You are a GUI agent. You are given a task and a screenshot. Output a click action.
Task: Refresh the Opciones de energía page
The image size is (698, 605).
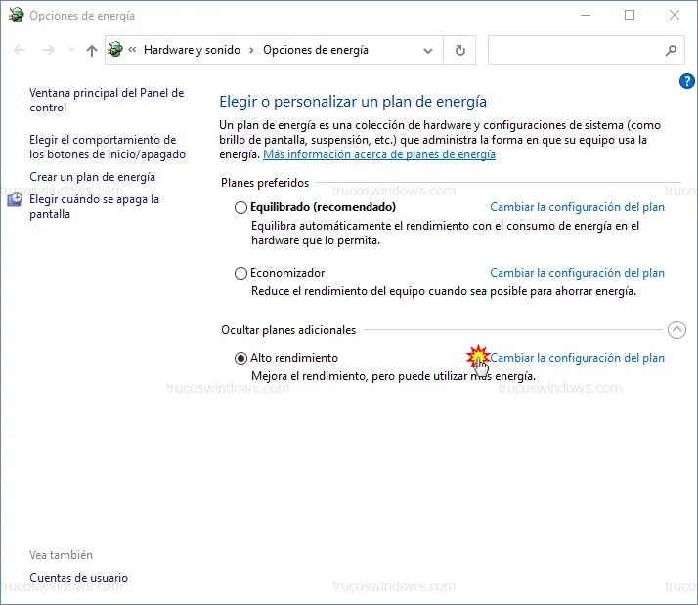tap(459, 50)
